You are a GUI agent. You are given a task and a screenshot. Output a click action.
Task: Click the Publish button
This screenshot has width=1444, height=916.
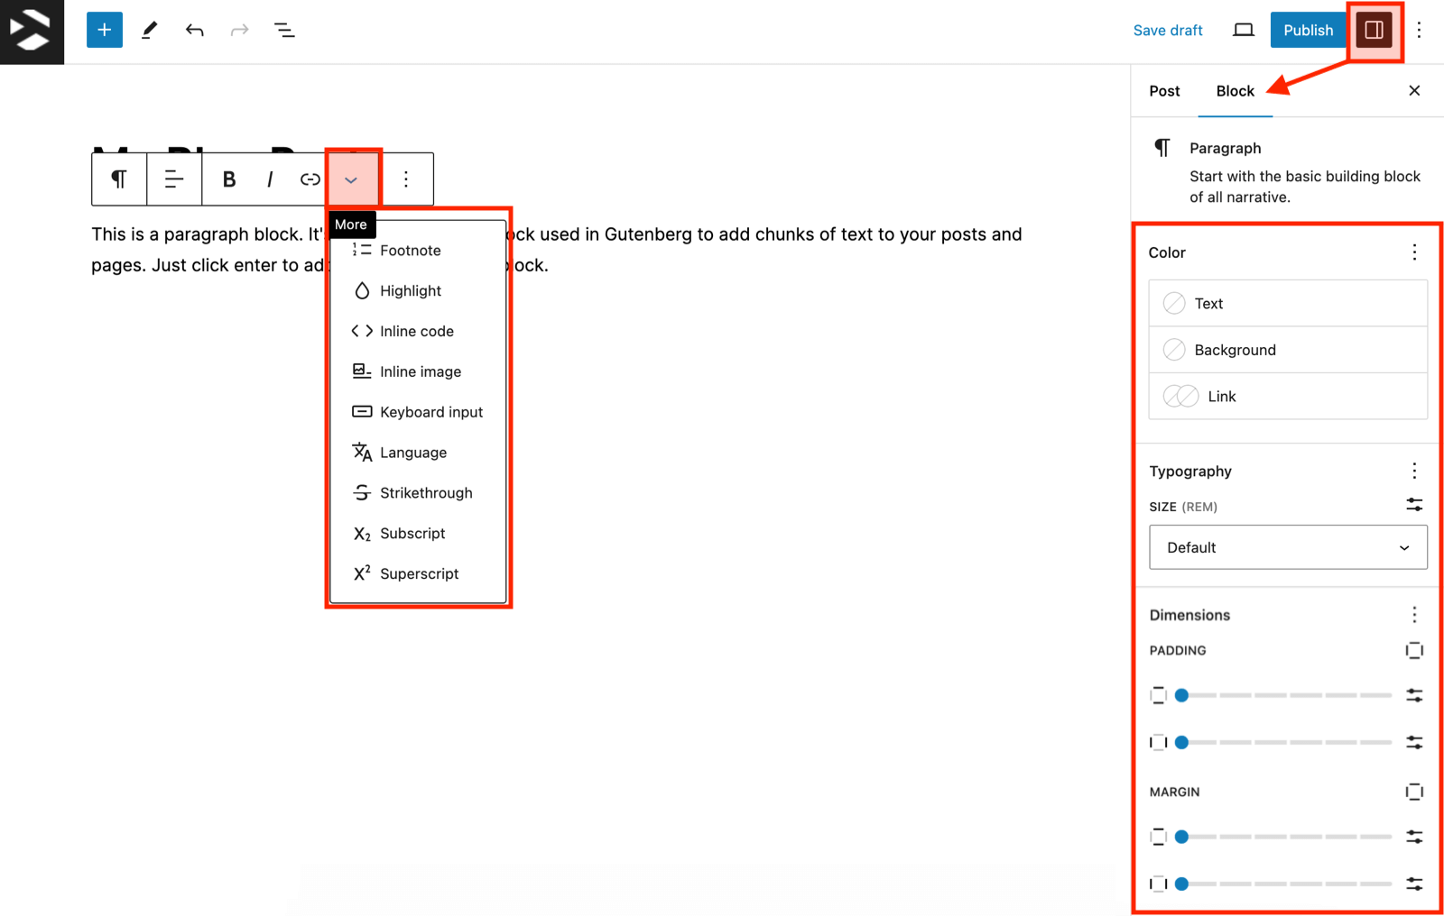tap(1308, 31)
